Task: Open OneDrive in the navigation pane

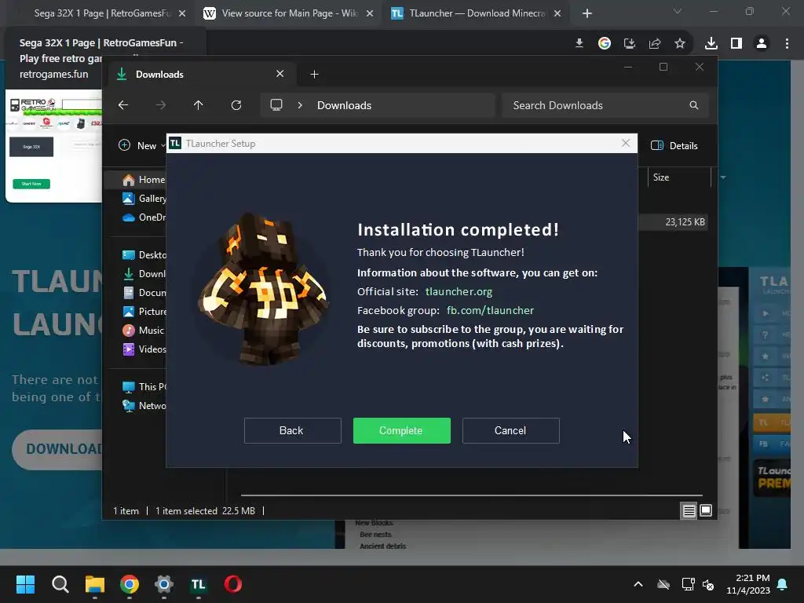Action: (x=144, y=217)
